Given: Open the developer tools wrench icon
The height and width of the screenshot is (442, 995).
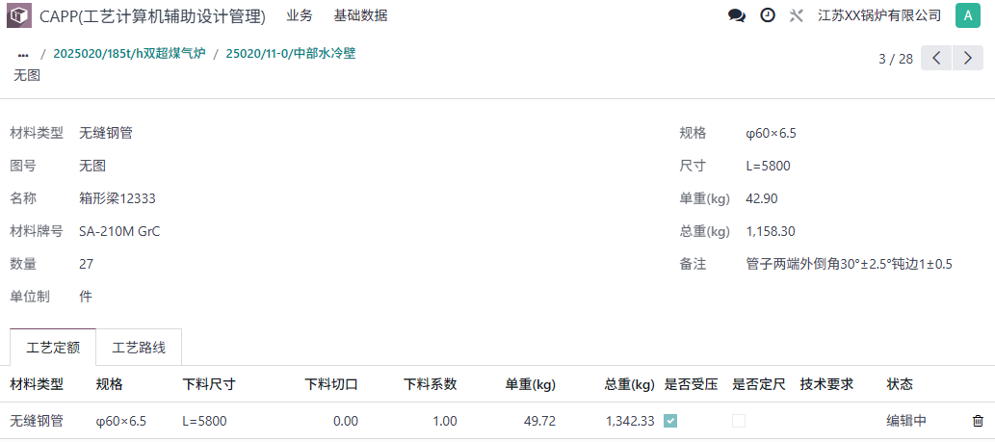Looking at the screenshot, I should [796, 15].
